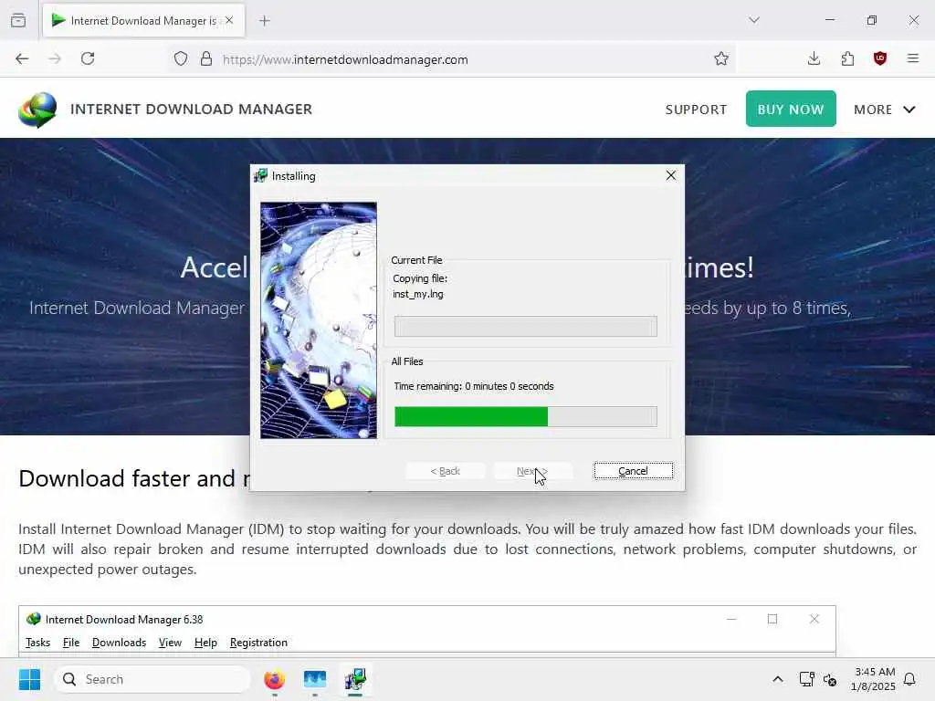The image size is (935, 701).
Task: Click the disabled Back button in installer
Action: tap(446, 471)
